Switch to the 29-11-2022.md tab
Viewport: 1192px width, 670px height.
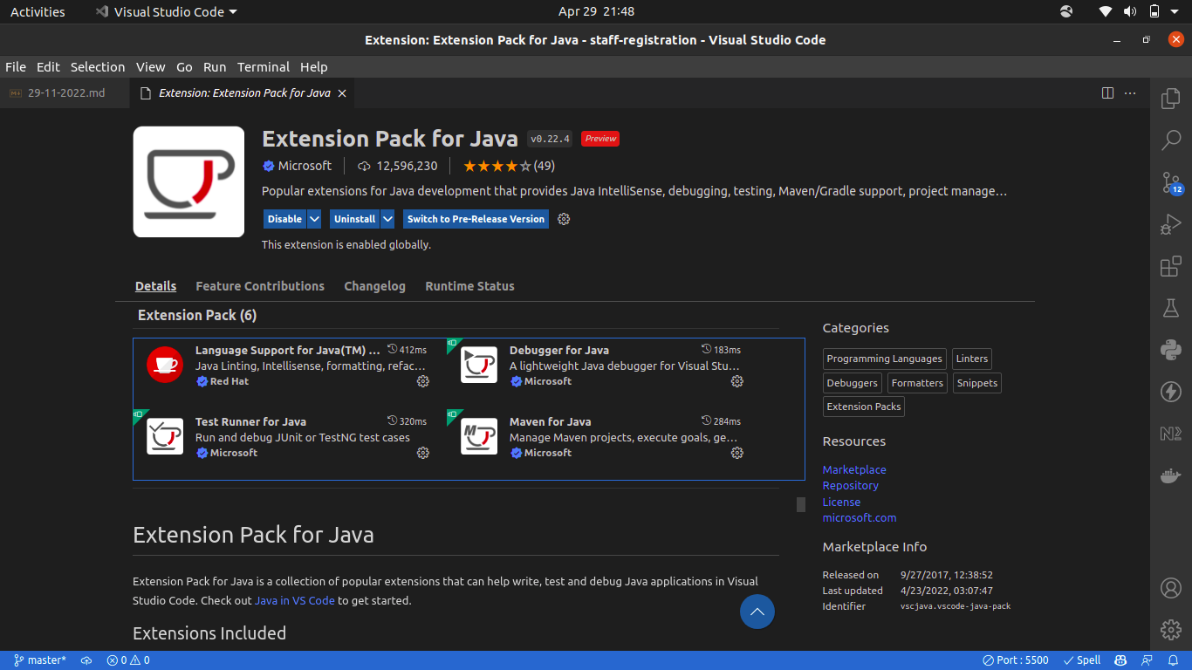point(65,92)
